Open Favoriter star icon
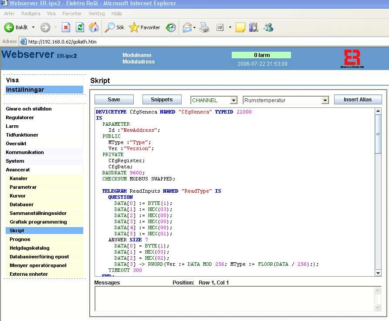The width and height of the screenshot is (389, 321). tap(134, 27)
